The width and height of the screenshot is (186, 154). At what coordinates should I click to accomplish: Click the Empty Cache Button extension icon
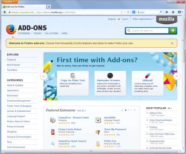53,132
